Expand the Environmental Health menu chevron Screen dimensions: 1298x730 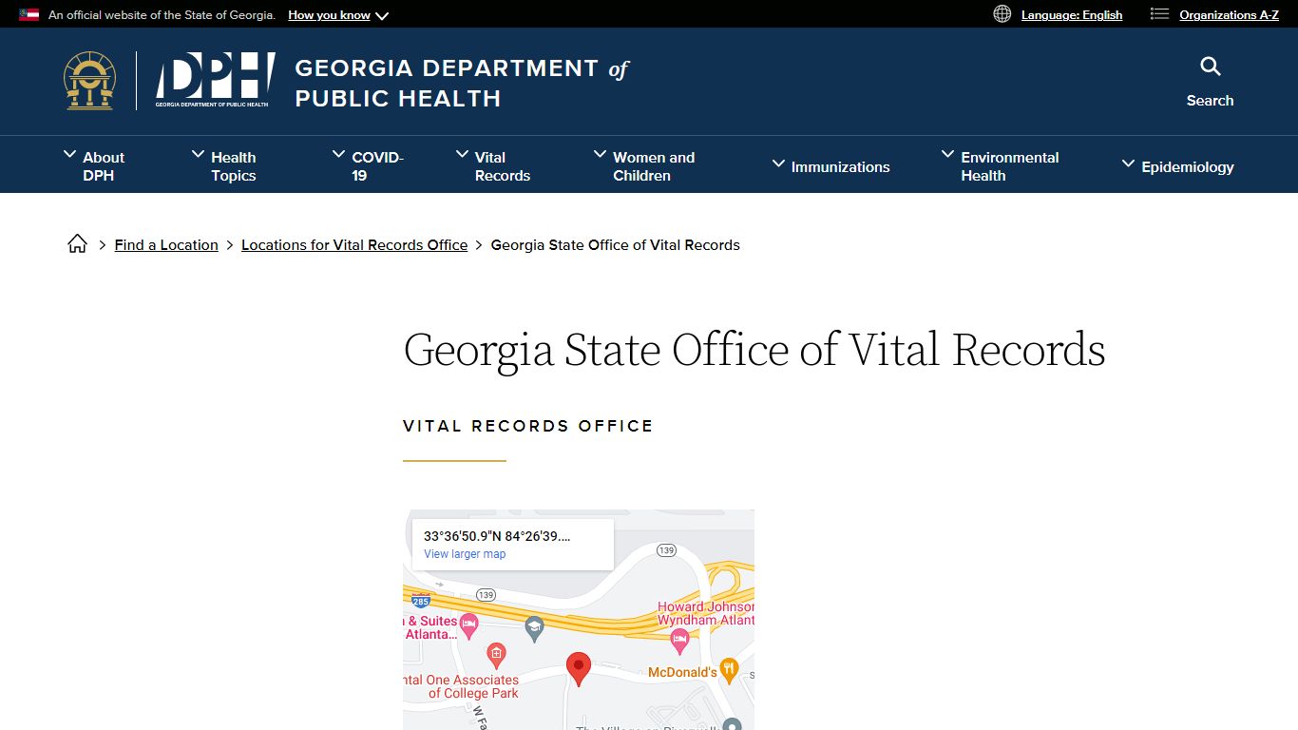948,154
